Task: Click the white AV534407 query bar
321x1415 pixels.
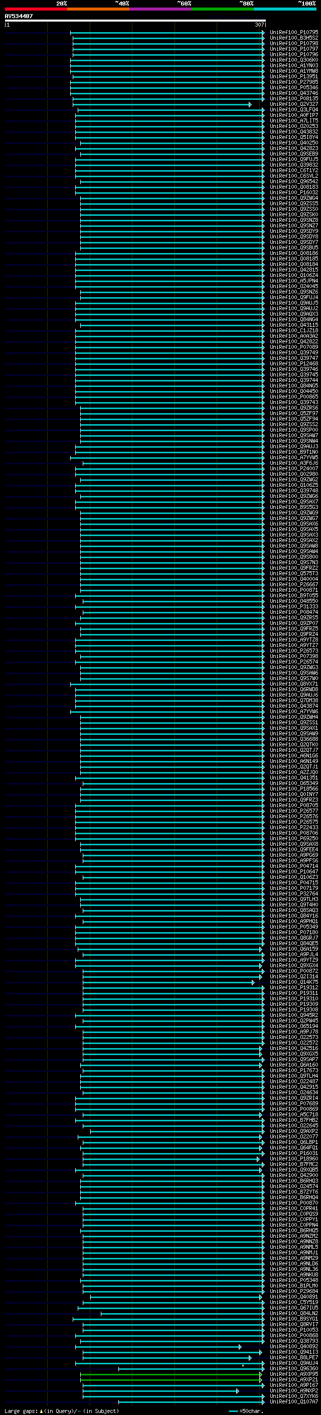Action: pyautogui.click(x=135, y=21)
